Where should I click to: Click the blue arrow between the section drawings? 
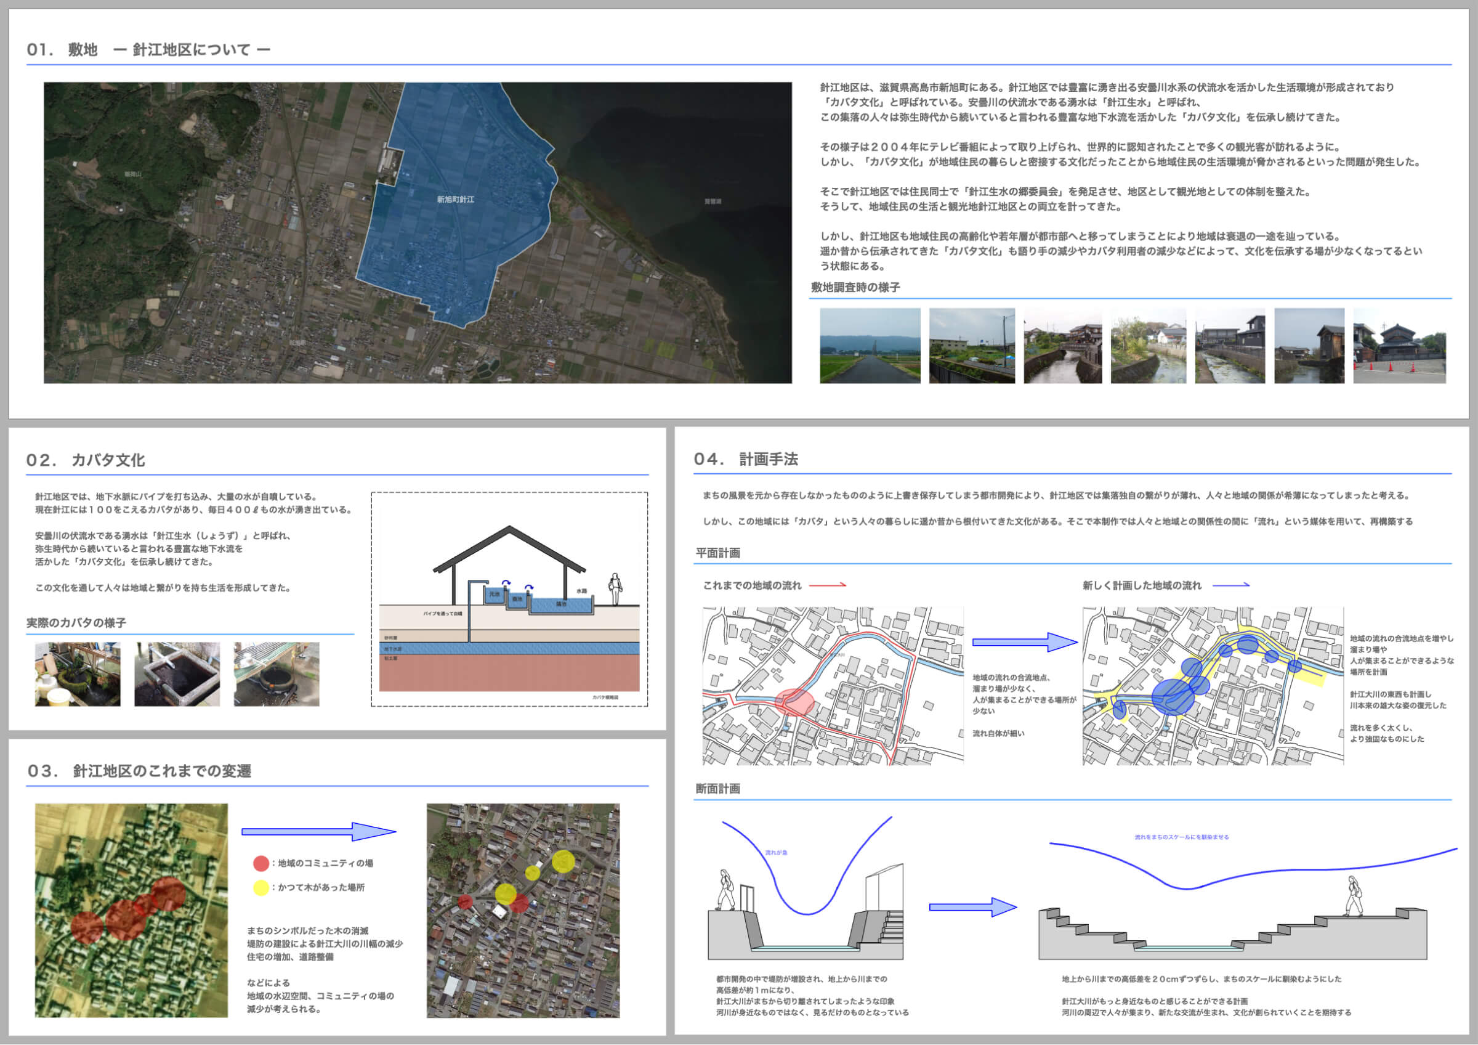[972, 907]
